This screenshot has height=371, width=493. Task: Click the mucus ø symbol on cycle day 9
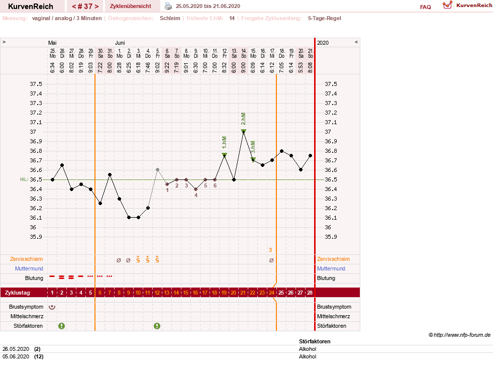[x=128, y=260]
